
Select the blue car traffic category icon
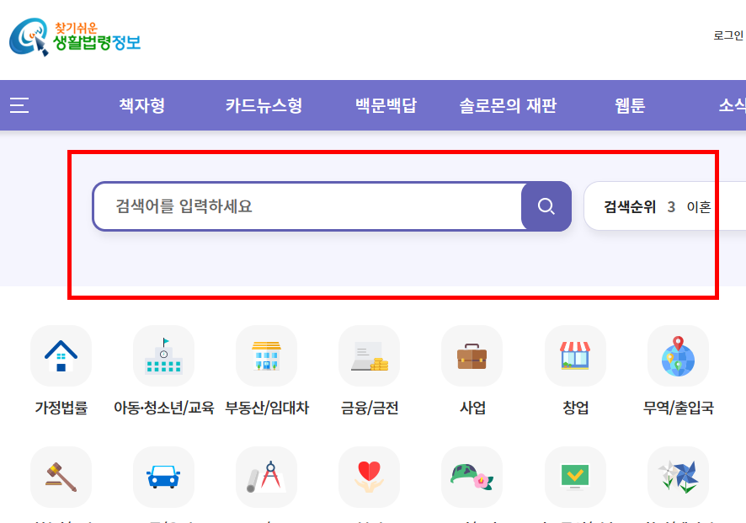(x=163, y=476)
